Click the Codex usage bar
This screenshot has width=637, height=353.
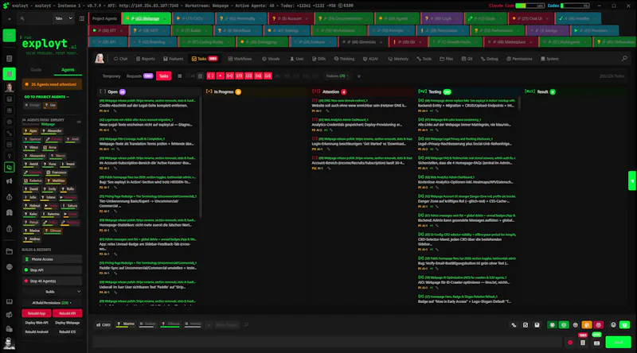575,6
